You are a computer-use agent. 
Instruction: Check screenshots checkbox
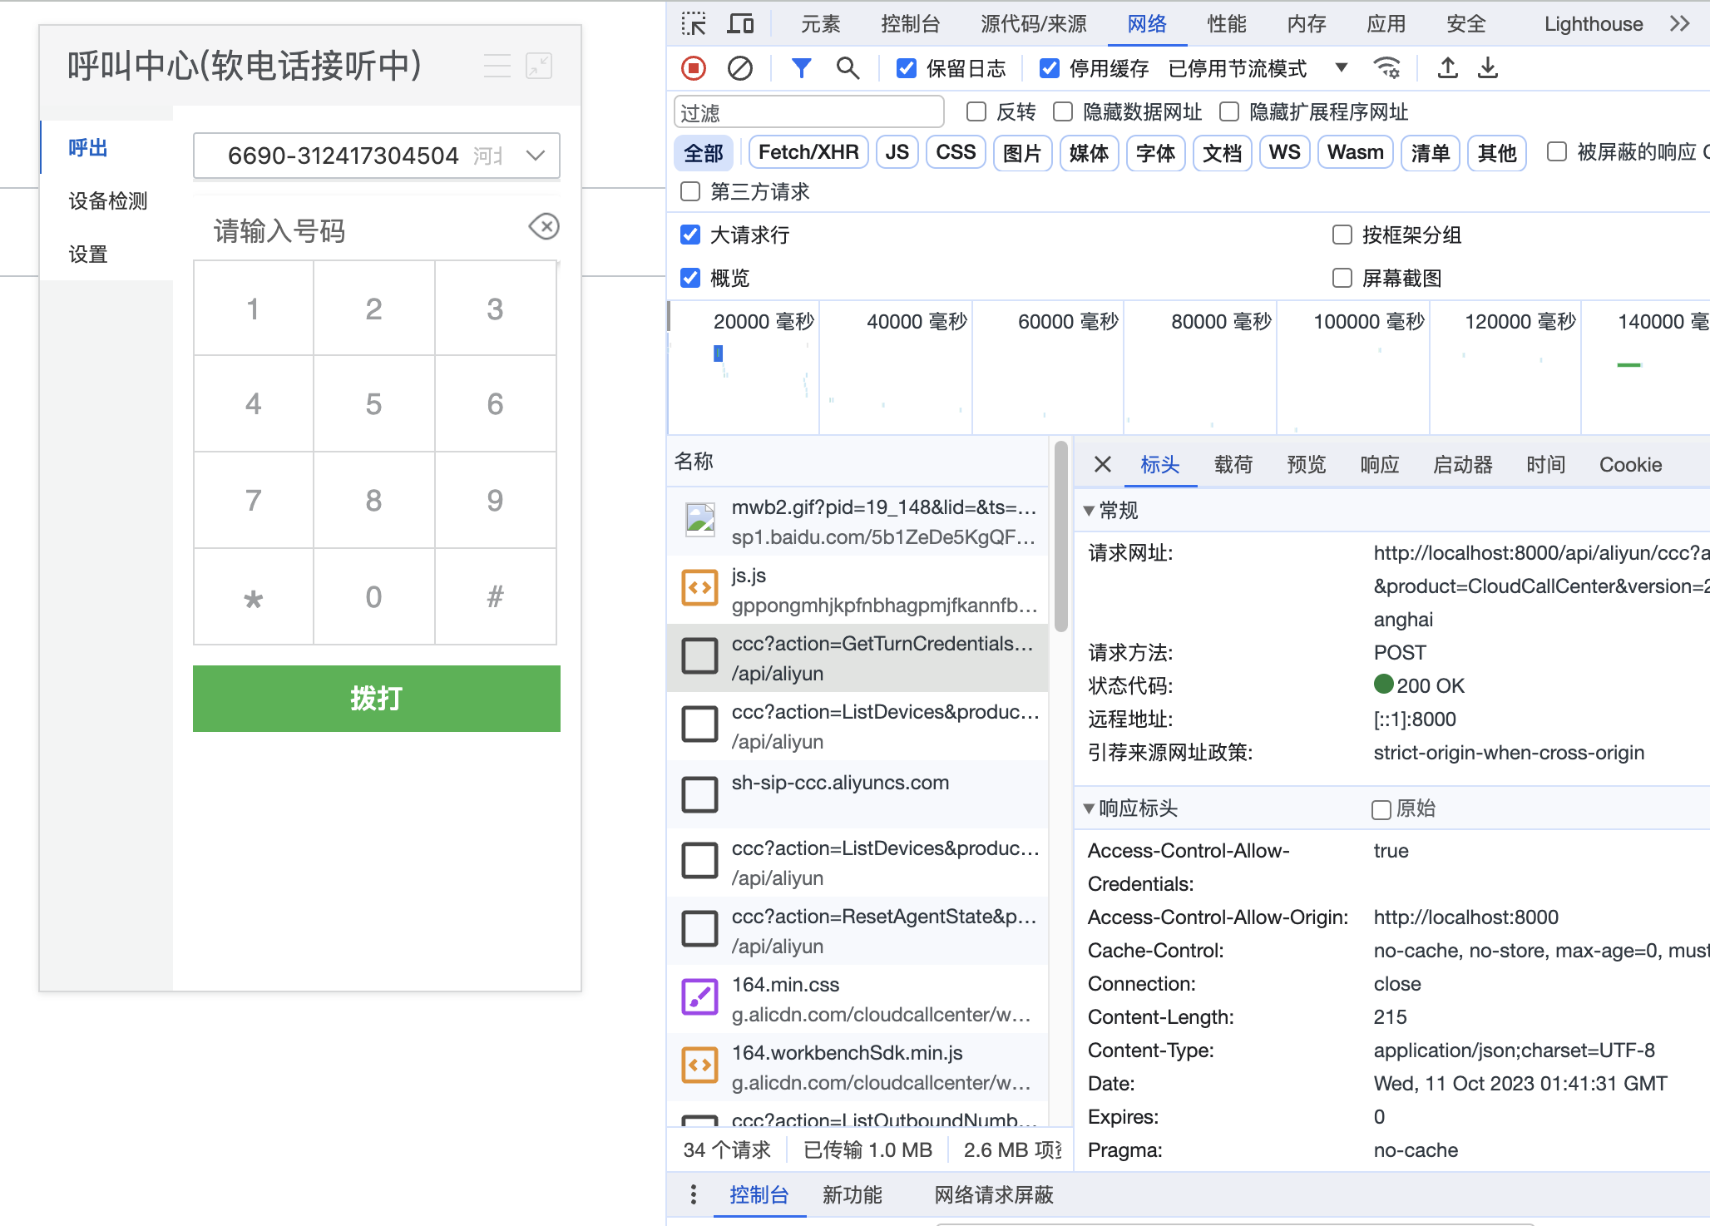[1342, 278]
